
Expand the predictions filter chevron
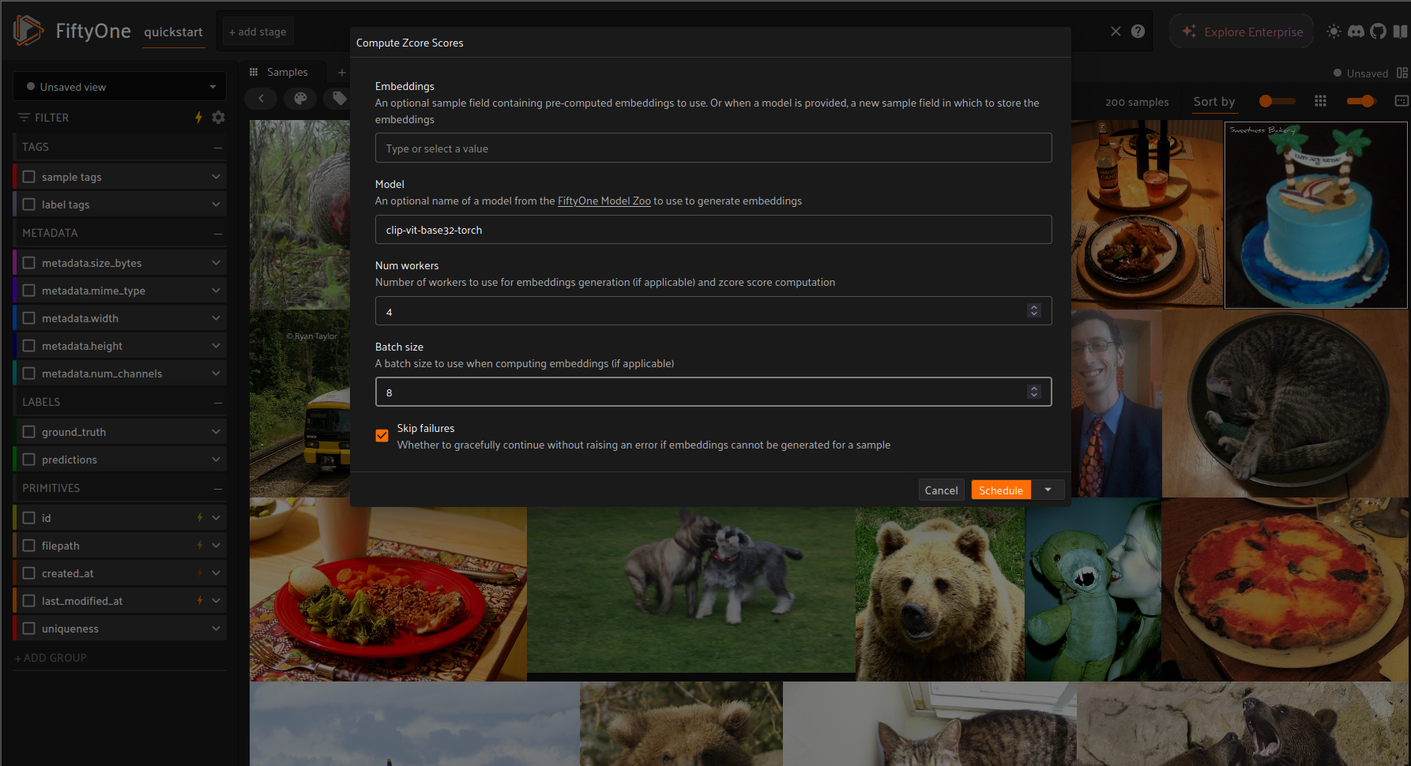point(216,460)
